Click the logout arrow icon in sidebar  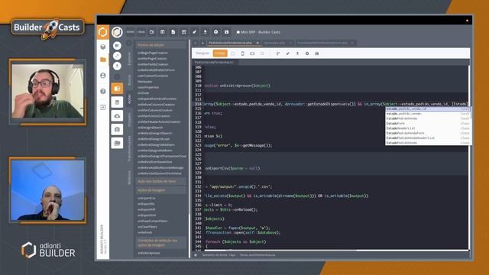coord(103,107)
